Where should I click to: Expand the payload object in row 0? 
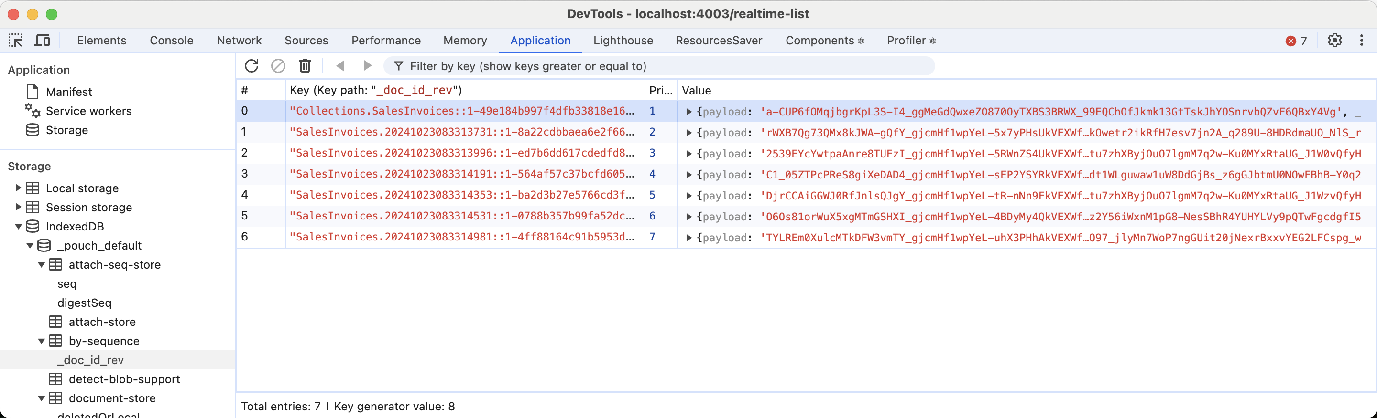[x=689, y=112]
